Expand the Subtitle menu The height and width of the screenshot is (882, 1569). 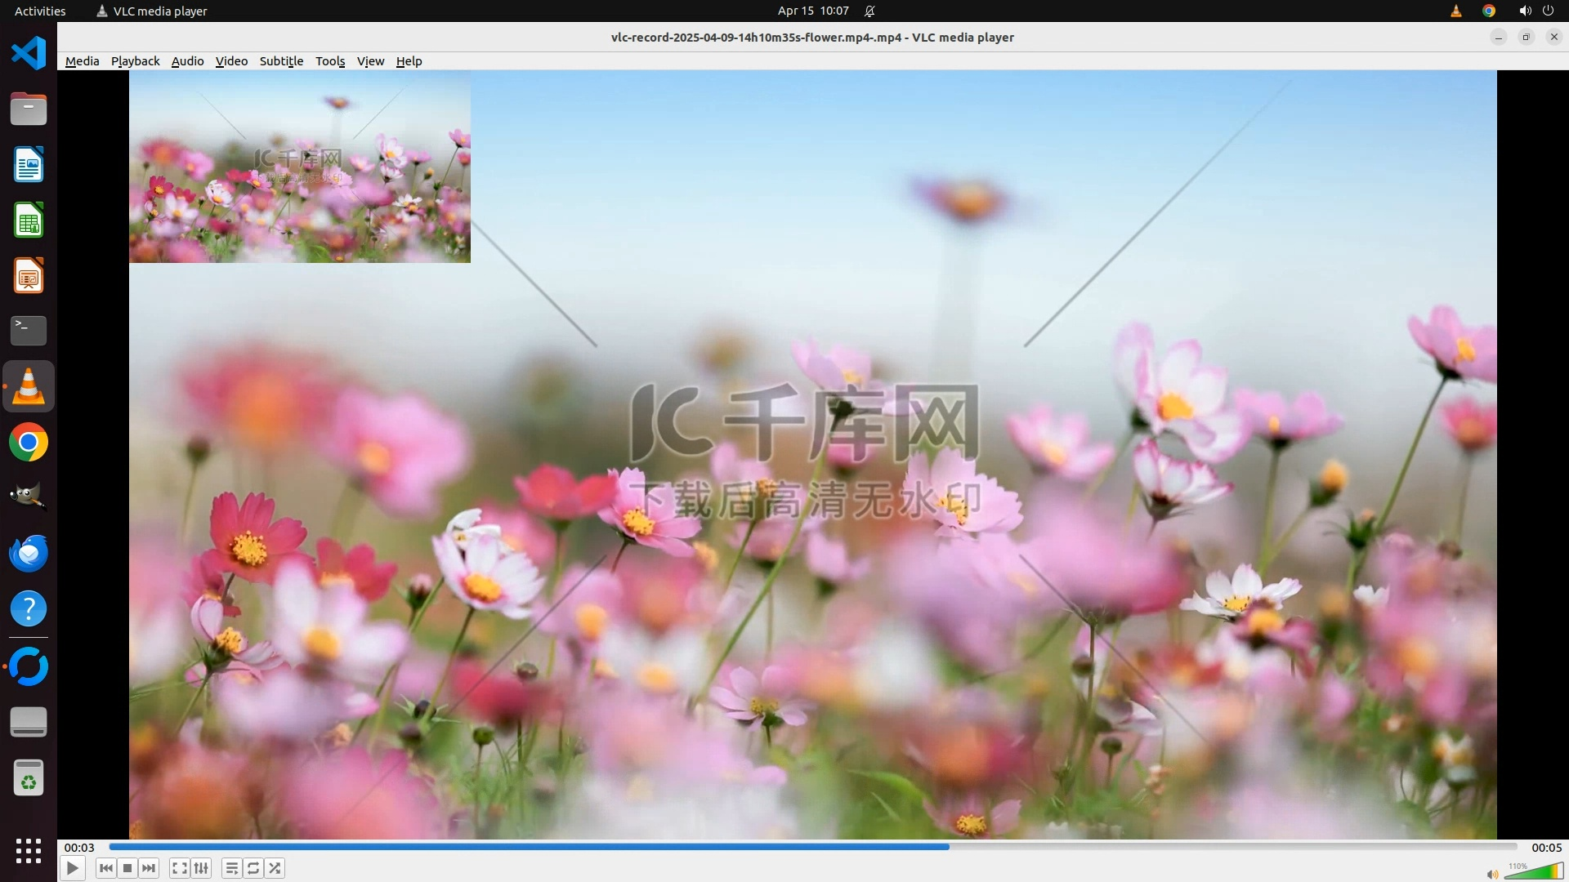(x=281, y=61)
